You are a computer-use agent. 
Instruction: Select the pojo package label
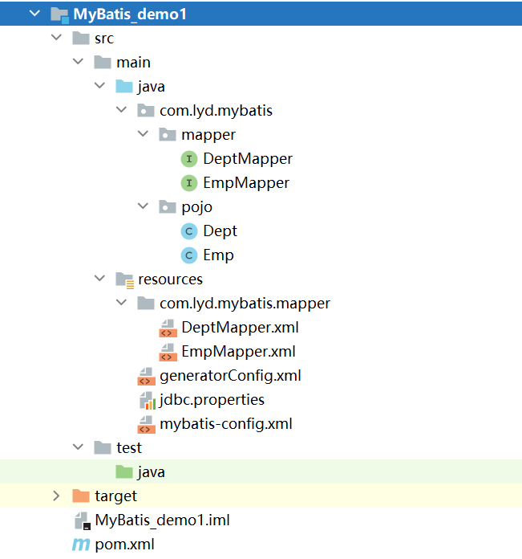pyautogui.click(x=196, y=207)
